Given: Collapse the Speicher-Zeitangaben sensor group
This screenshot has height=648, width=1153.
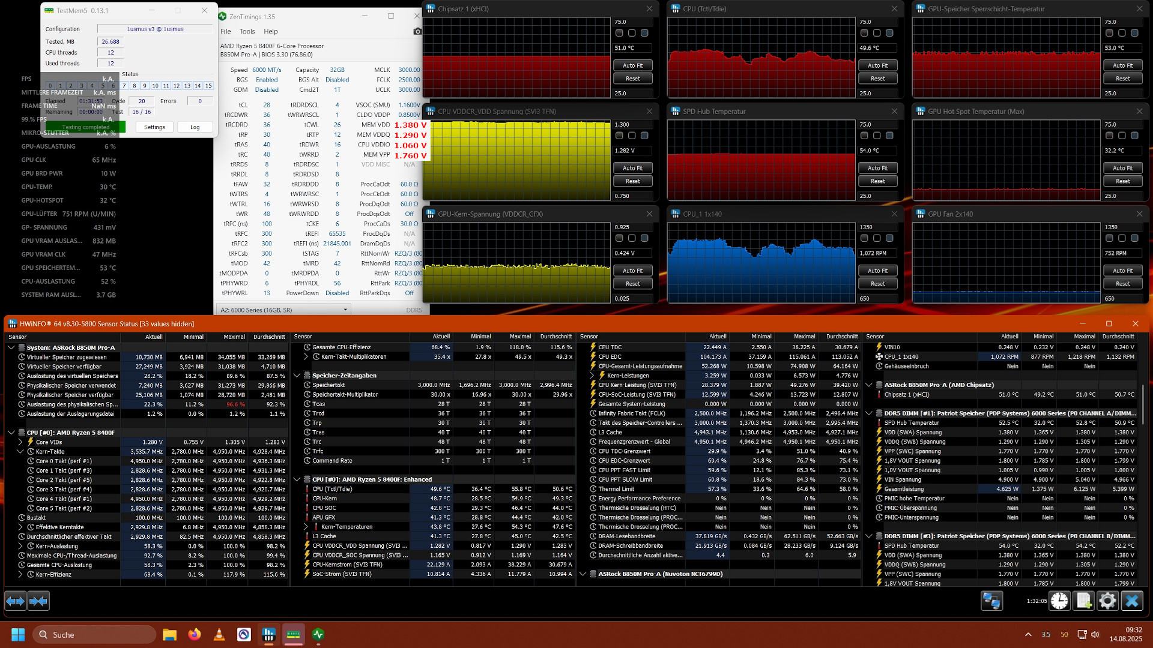Looking at the screenshot, I should [297, 376].
